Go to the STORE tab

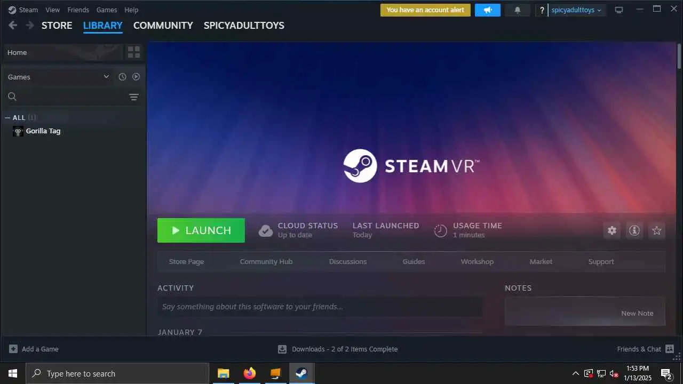pyautogui.click(x=57, y=26)
